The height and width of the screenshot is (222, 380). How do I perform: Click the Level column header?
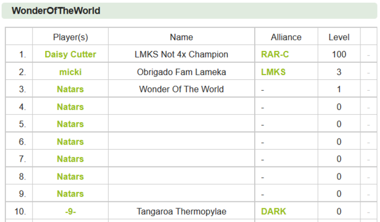339,37
